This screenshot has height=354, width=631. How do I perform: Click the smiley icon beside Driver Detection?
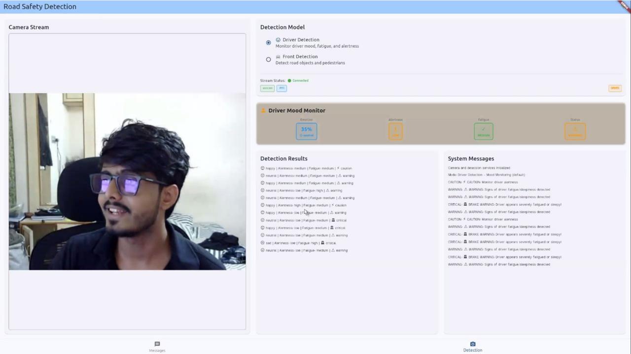tap(278, 40)
